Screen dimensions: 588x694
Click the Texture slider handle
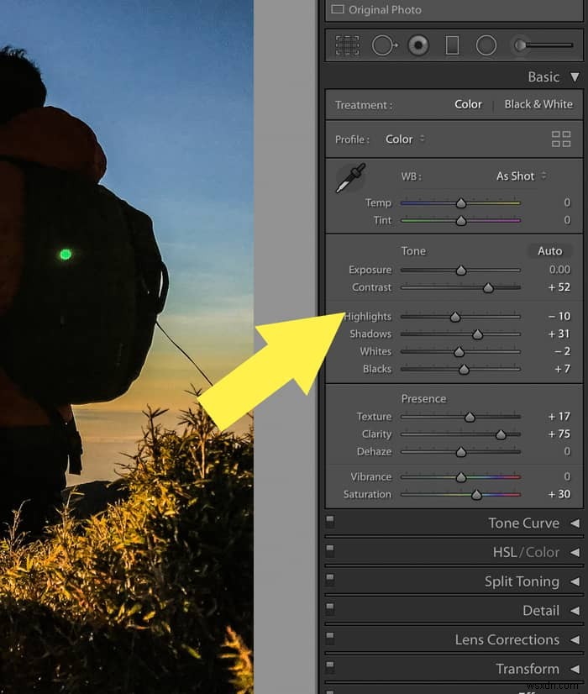(x=470, y=417)
